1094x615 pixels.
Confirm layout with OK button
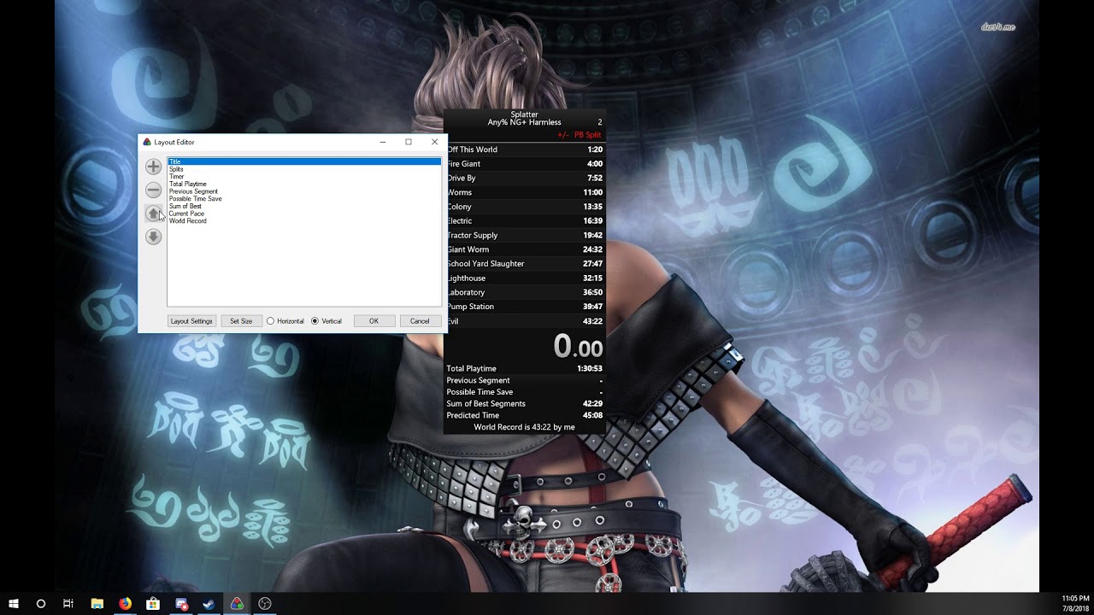pyautogui.click(x=373, y=321)
